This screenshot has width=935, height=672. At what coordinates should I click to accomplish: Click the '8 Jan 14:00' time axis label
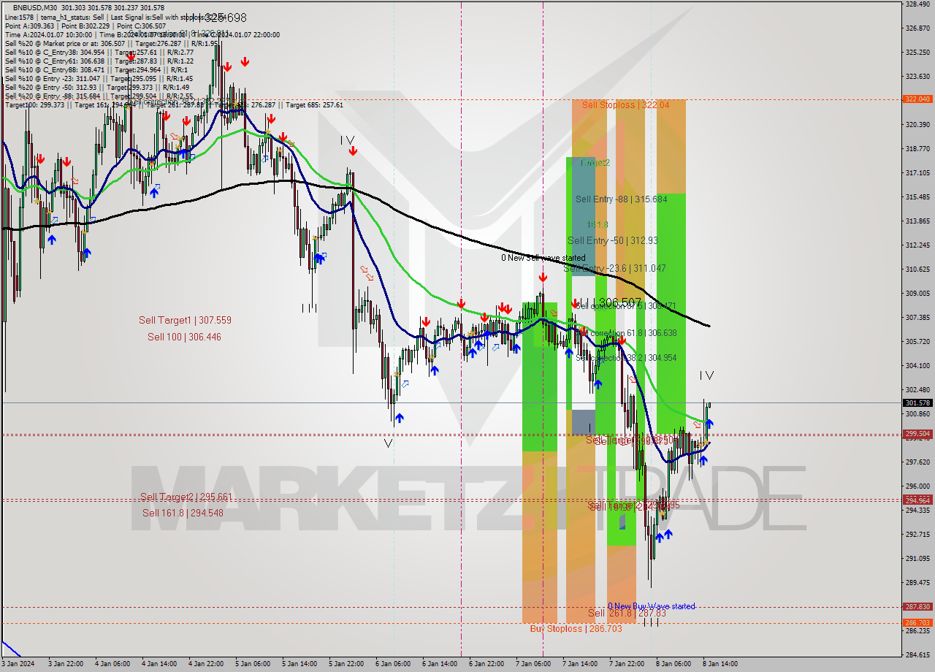click(720, 664)
